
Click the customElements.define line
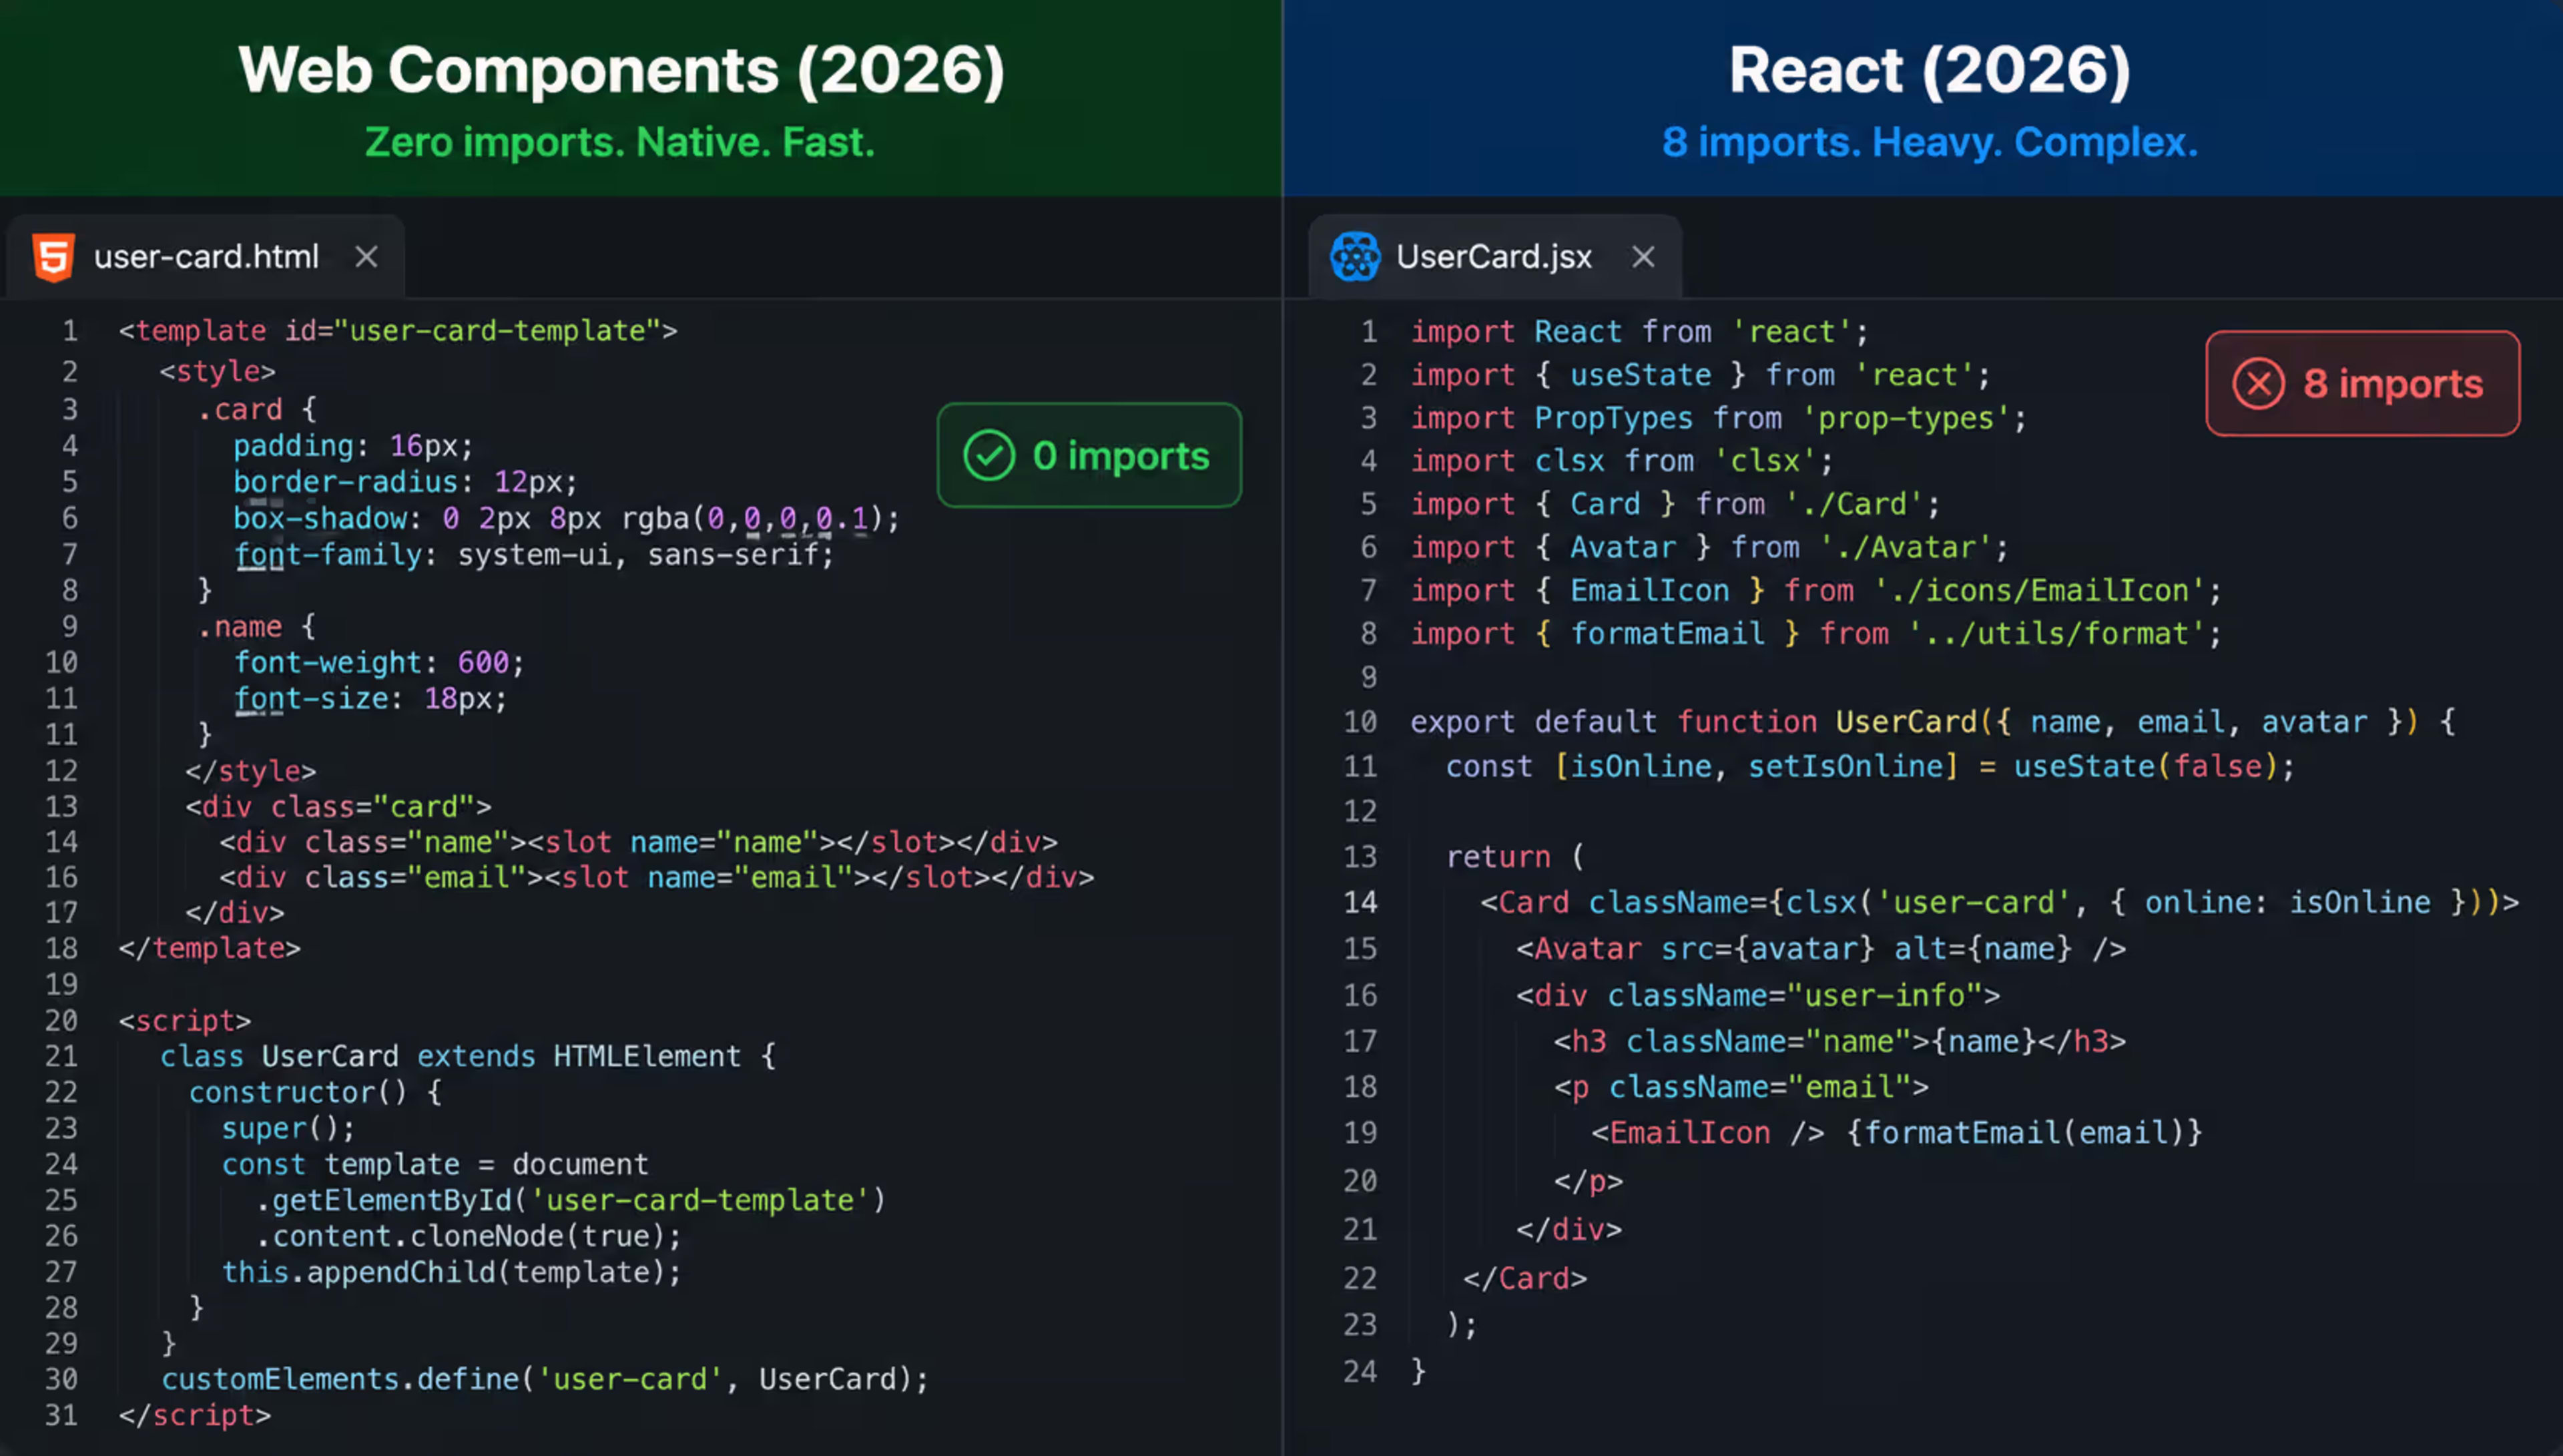[x=545, y=1379]
